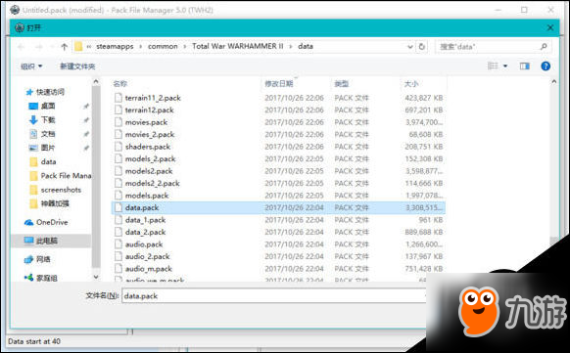Select 家庭组 homegroup in sidebar
The image size is (570, 353).
click(x=47, y=278)
